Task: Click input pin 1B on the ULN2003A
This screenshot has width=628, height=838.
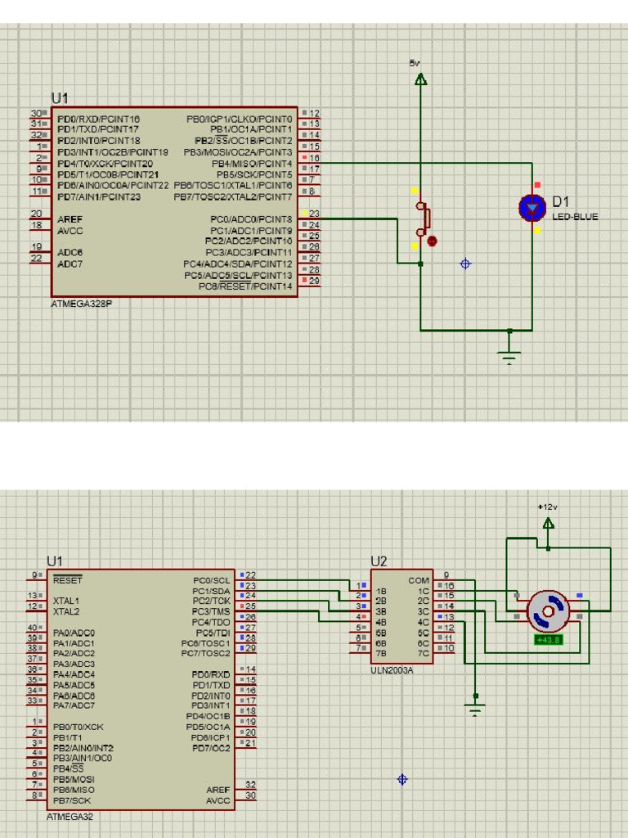Action: [x=381, y=592]
